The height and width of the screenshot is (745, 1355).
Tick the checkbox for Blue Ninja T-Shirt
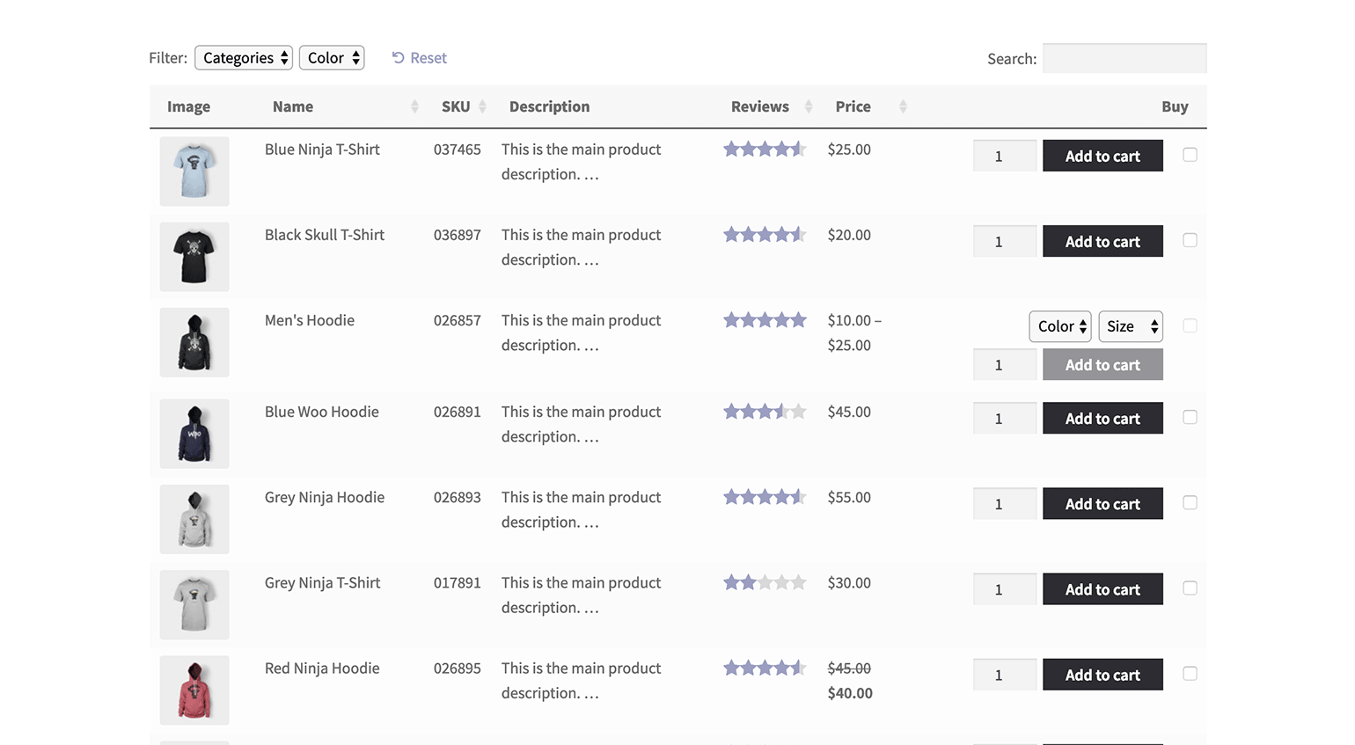tap(1190, 155)
